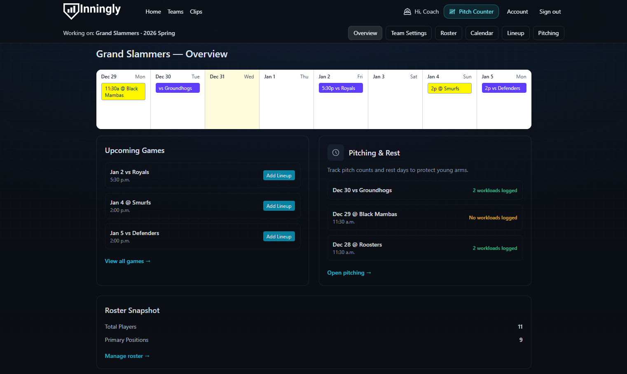Open the Roster tab
Viewport: 627px width, 374px height.
(448, 33)
